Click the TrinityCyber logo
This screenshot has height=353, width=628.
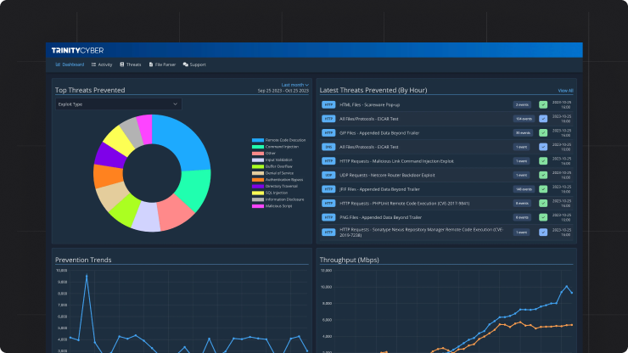[x=78, y=50]
